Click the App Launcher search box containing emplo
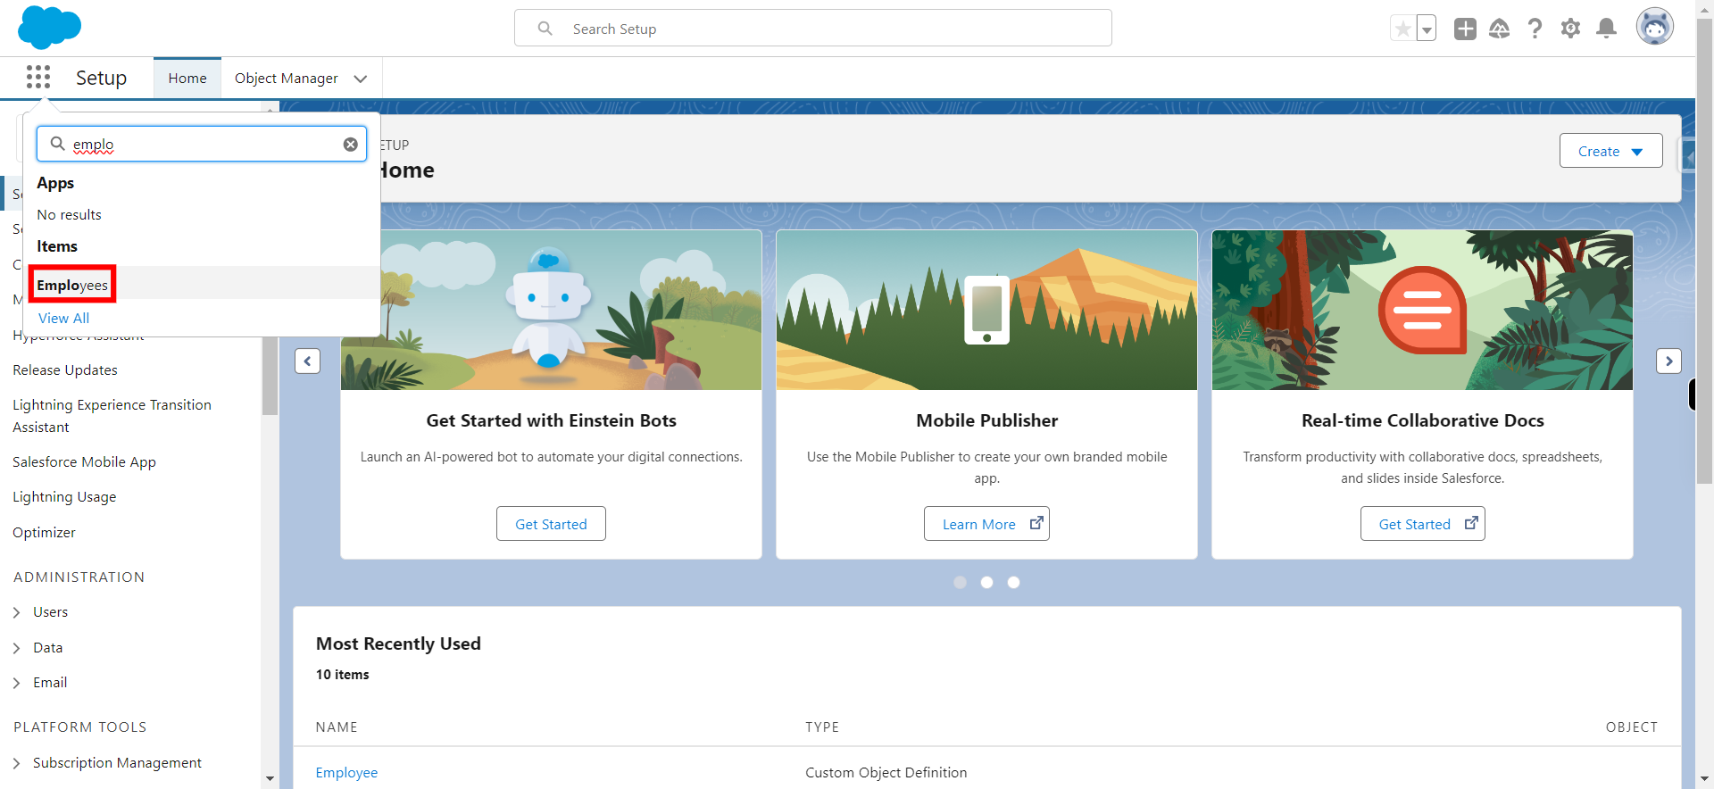1714x789 pixels. tap(202, 144)
